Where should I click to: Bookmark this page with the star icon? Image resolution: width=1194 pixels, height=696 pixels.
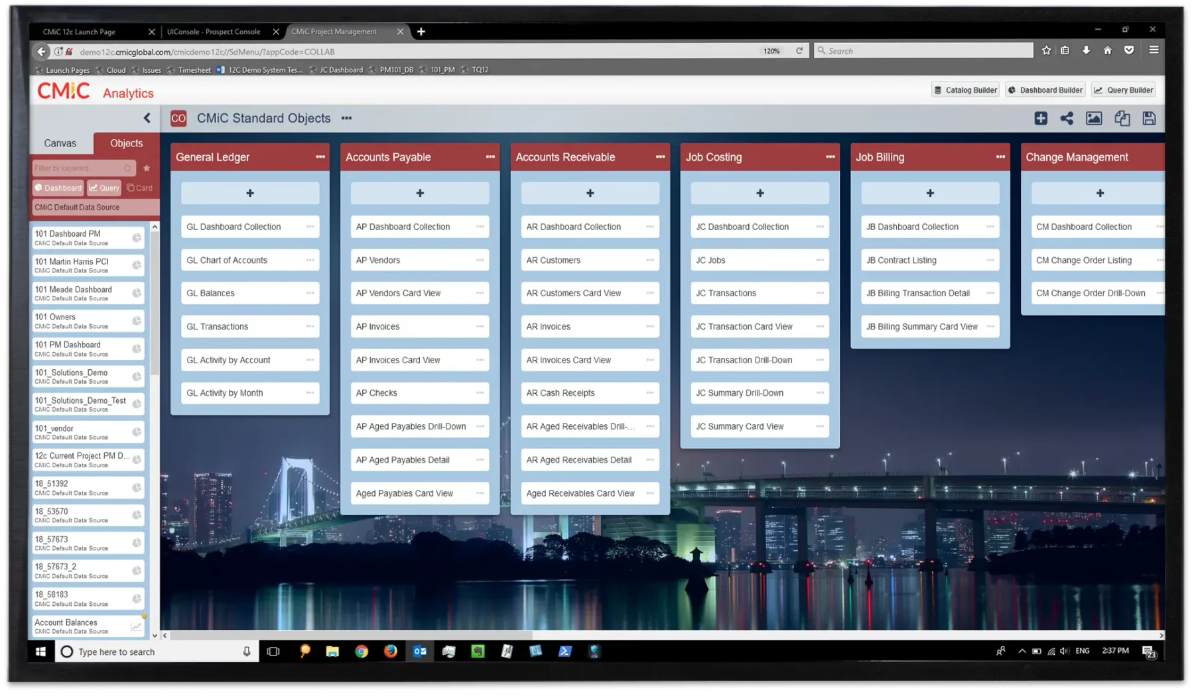pos(1046,50)
